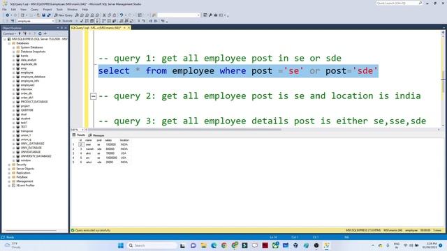Viewport: 447px width, 251px height.
Task: Collapse the Databases folder node
Action: [9, 43]
